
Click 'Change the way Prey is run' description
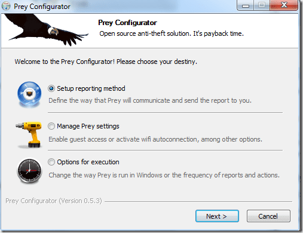(x=164, y=175)
